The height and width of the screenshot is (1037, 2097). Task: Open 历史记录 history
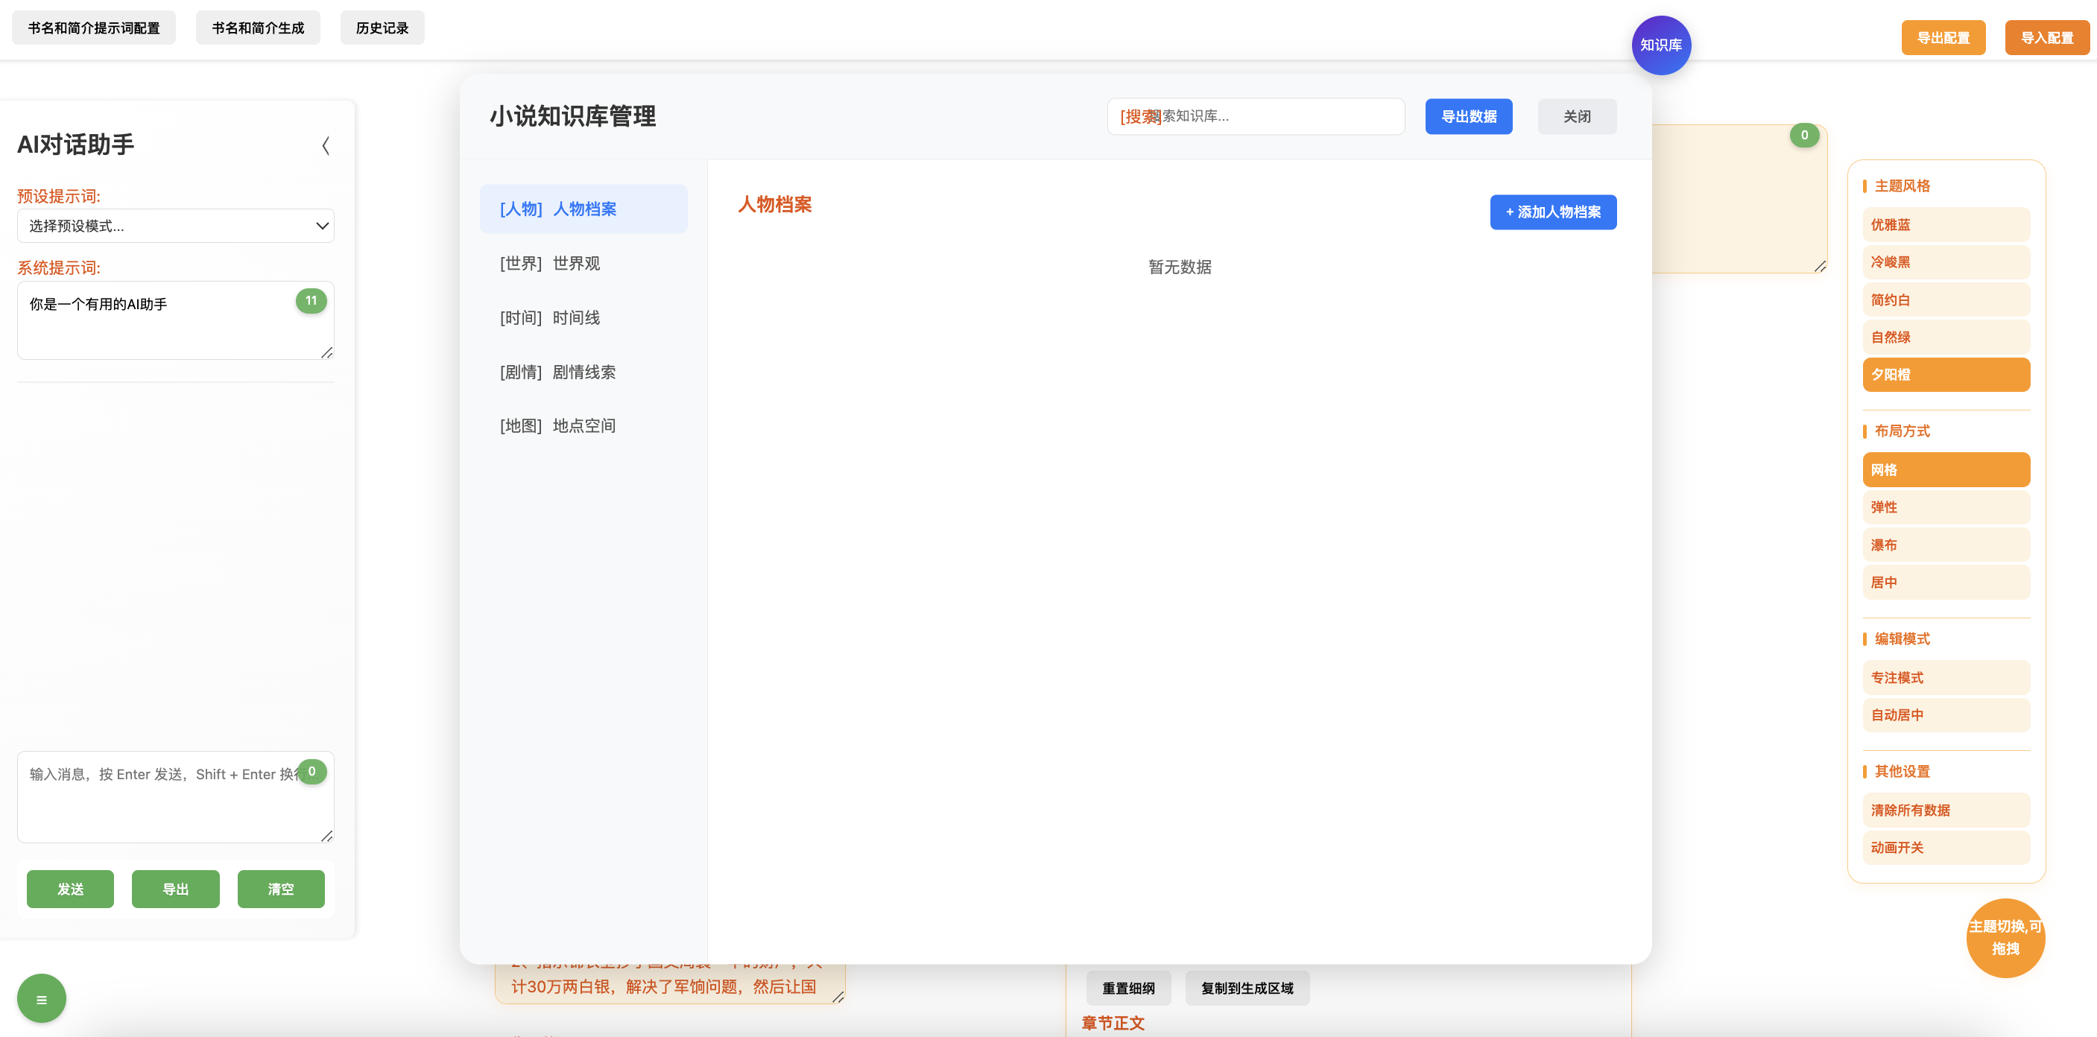tap(382, 27)
